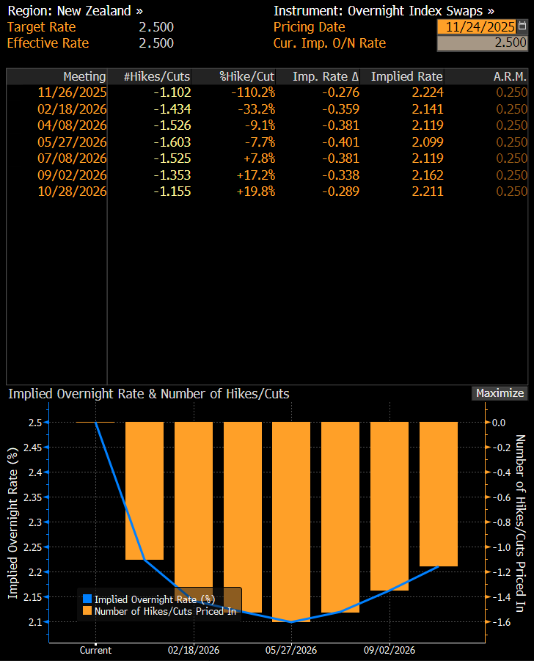Click the %Hike/Cut column header

[247, 76]
